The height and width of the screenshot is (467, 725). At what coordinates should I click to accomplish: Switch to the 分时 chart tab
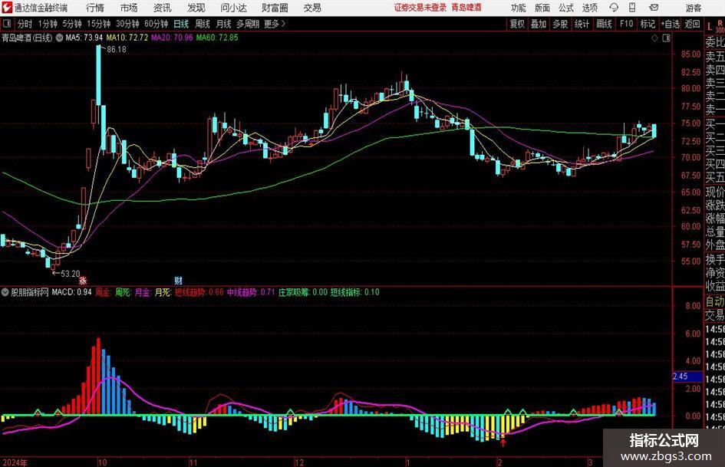25,24
